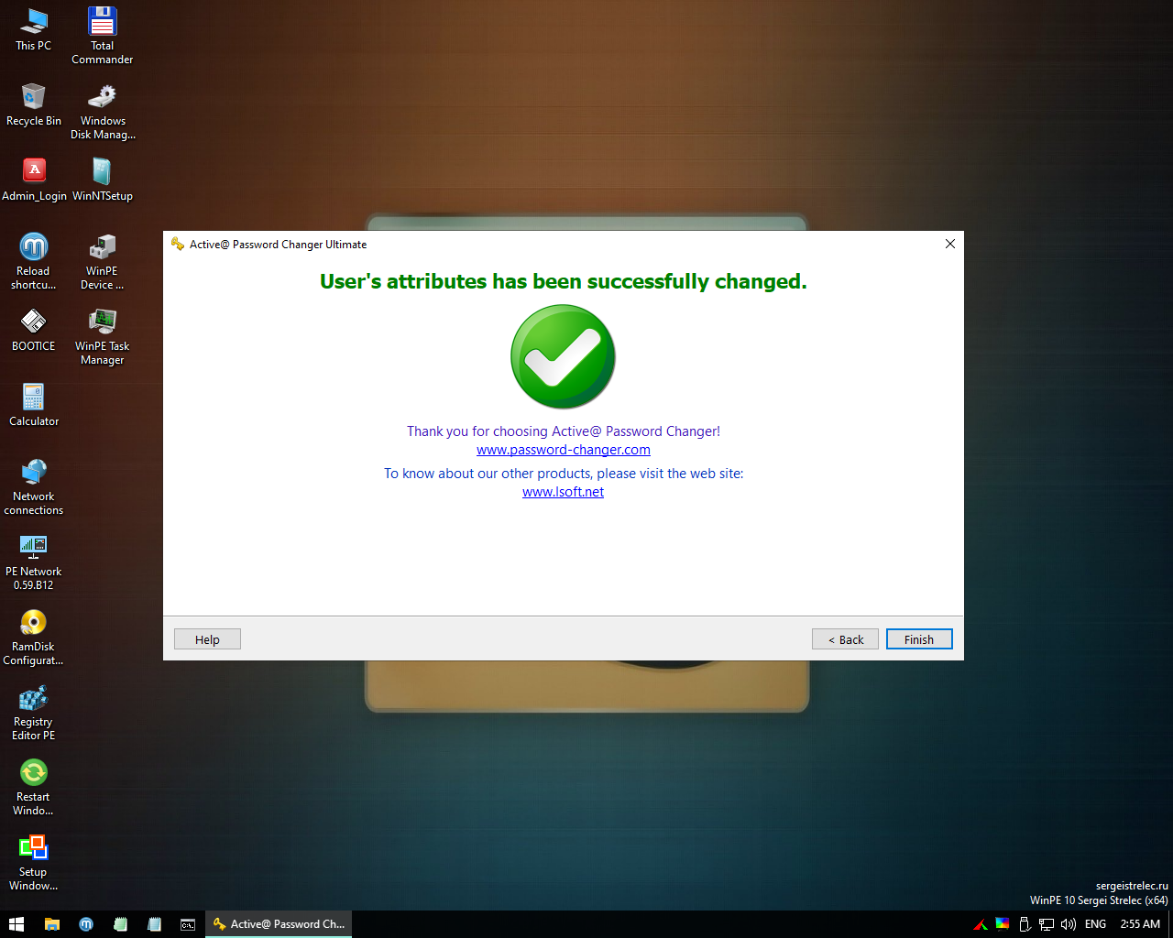The image size is (1173, 938).
Task: Select Restart Windows desktop icon
Action: tap(34, 787)
